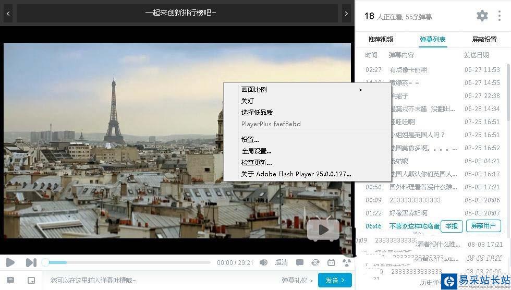Viewport: 511px width, 290px height.
Task: Click the danmaku list scrollbar
Action: pos(508,92)
